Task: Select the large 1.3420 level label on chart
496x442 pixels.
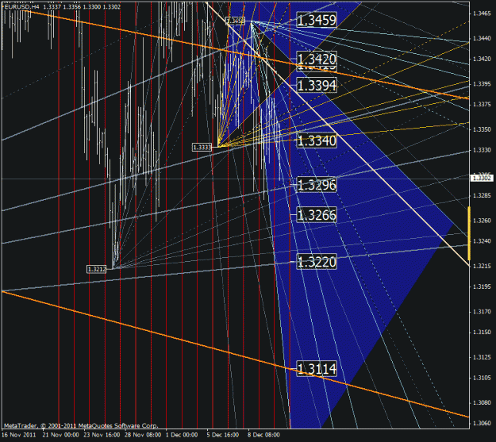Action: (x=317, y=59)
